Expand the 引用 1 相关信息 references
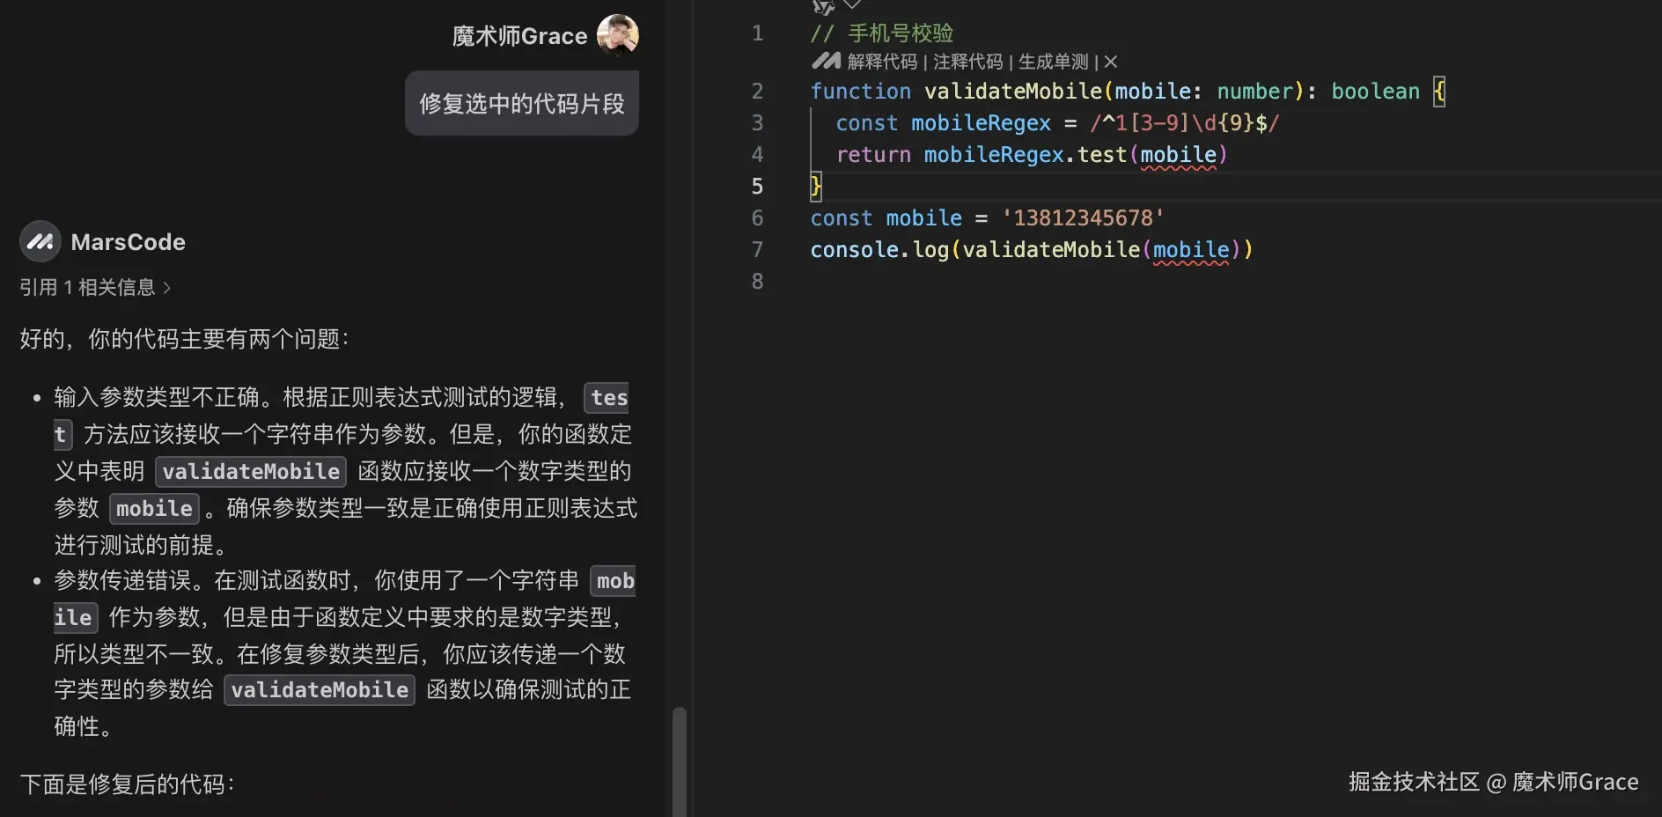 [95, 287]
